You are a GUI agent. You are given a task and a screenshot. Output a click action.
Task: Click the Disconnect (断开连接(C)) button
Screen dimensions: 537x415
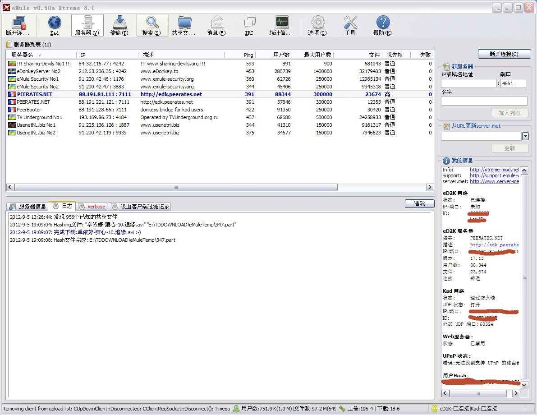pos(504,54)
